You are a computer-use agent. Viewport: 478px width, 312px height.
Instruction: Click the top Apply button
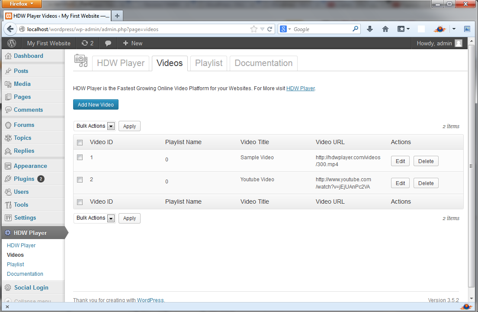[129, 126]
